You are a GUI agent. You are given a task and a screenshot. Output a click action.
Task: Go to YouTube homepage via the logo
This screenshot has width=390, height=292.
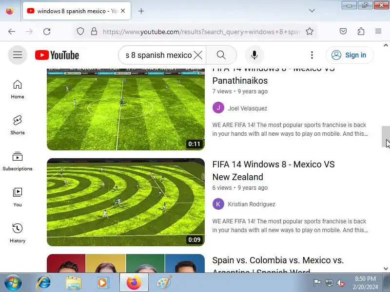pyautogui.click(x=57, y=55)
